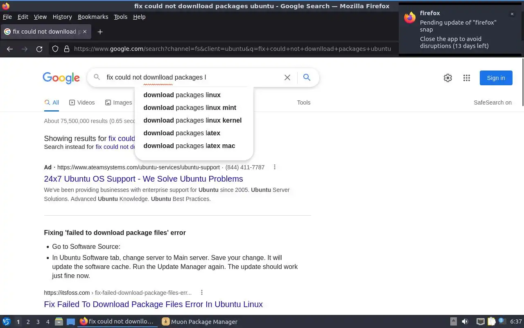524x328 pixels.
Task: Open Google quick settings gear
Action: (448, 78)
